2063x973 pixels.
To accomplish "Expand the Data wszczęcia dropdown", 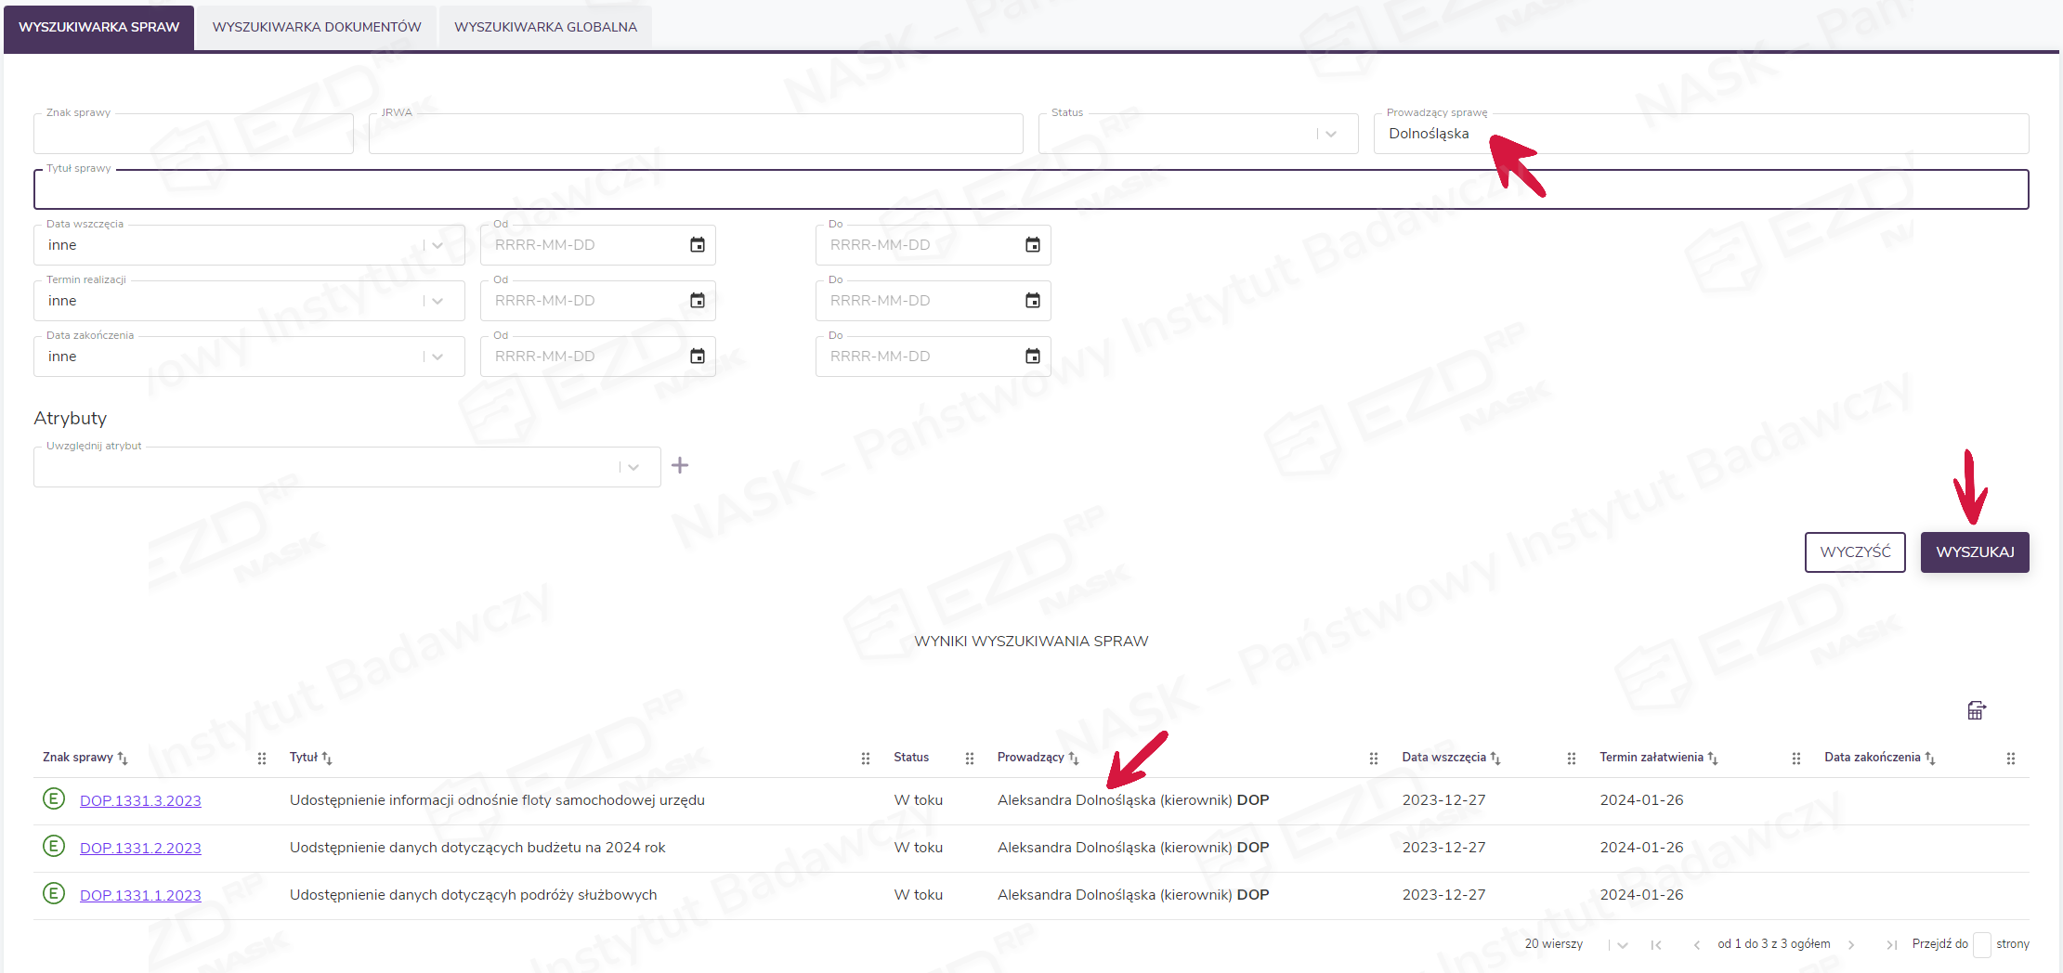I will coord(437,245).
